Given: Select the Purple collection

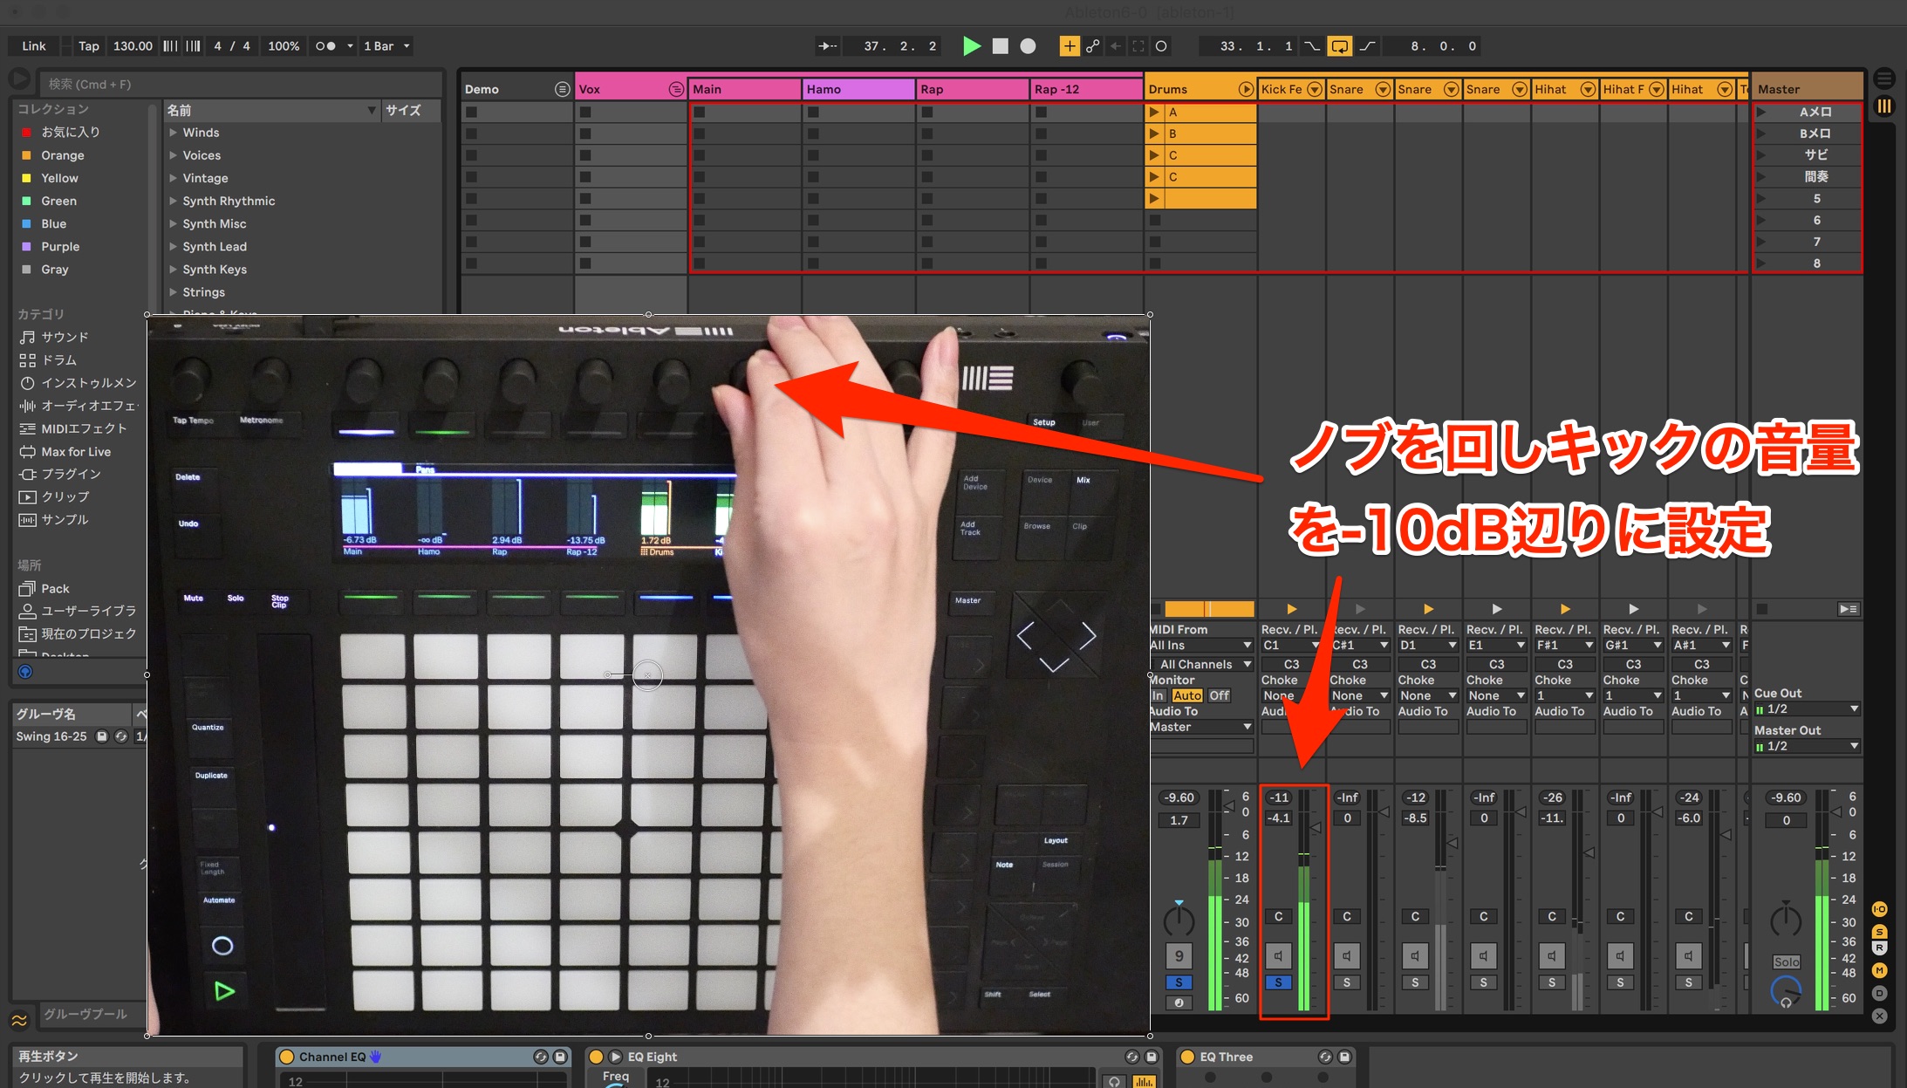Looking at the screenshot, I should click(x=60, y=247).
